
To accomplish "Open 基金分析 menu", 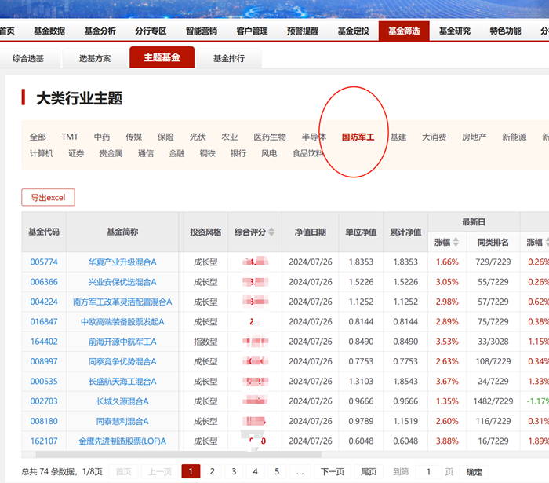I will click(100, 31).
